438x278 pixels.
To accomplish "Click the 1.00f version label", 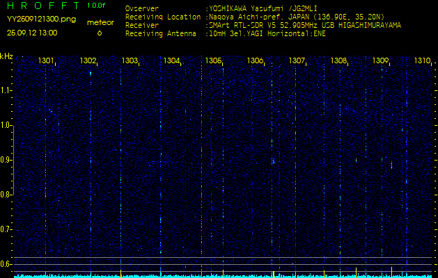I will pyautogui.click(x=97, y=6).
